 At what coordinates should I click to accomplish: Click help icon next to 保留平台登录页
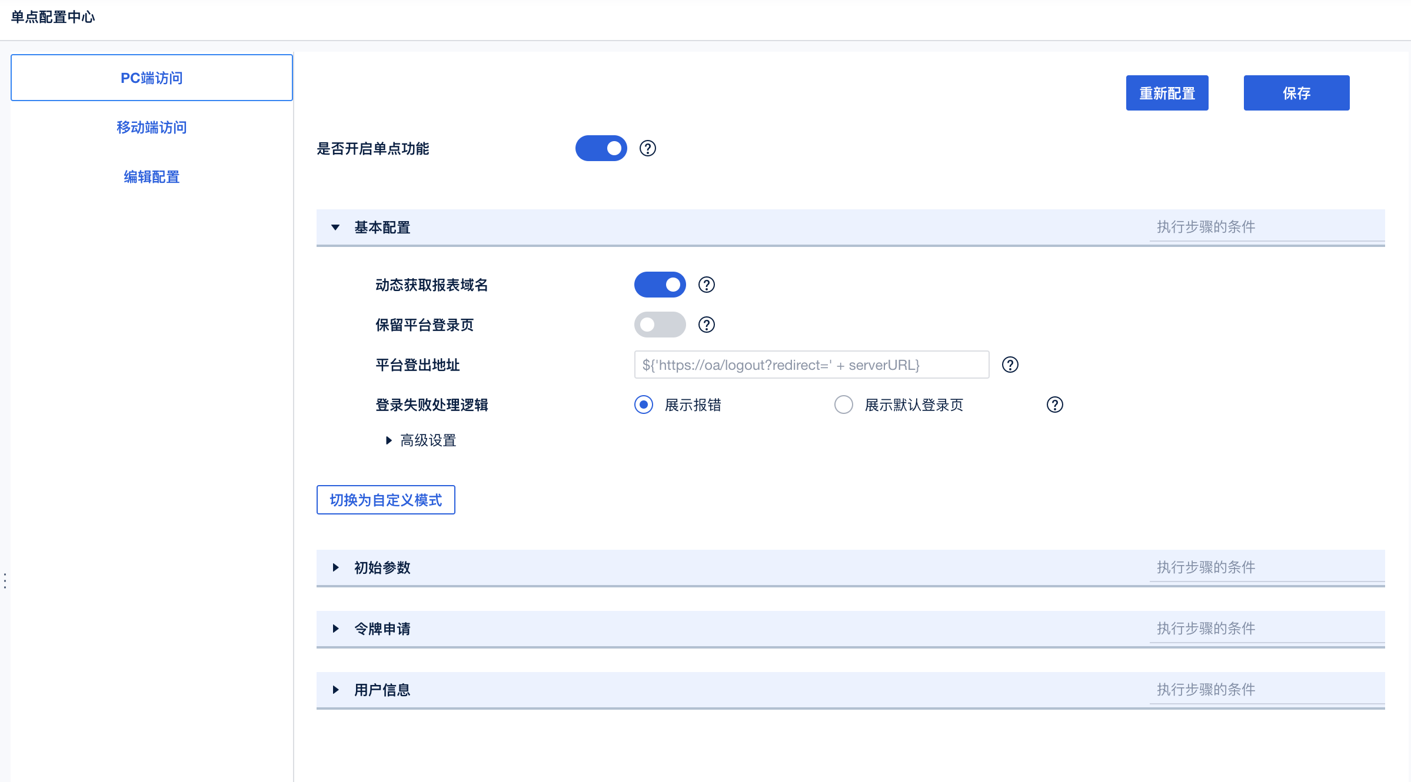click(706, 325)
